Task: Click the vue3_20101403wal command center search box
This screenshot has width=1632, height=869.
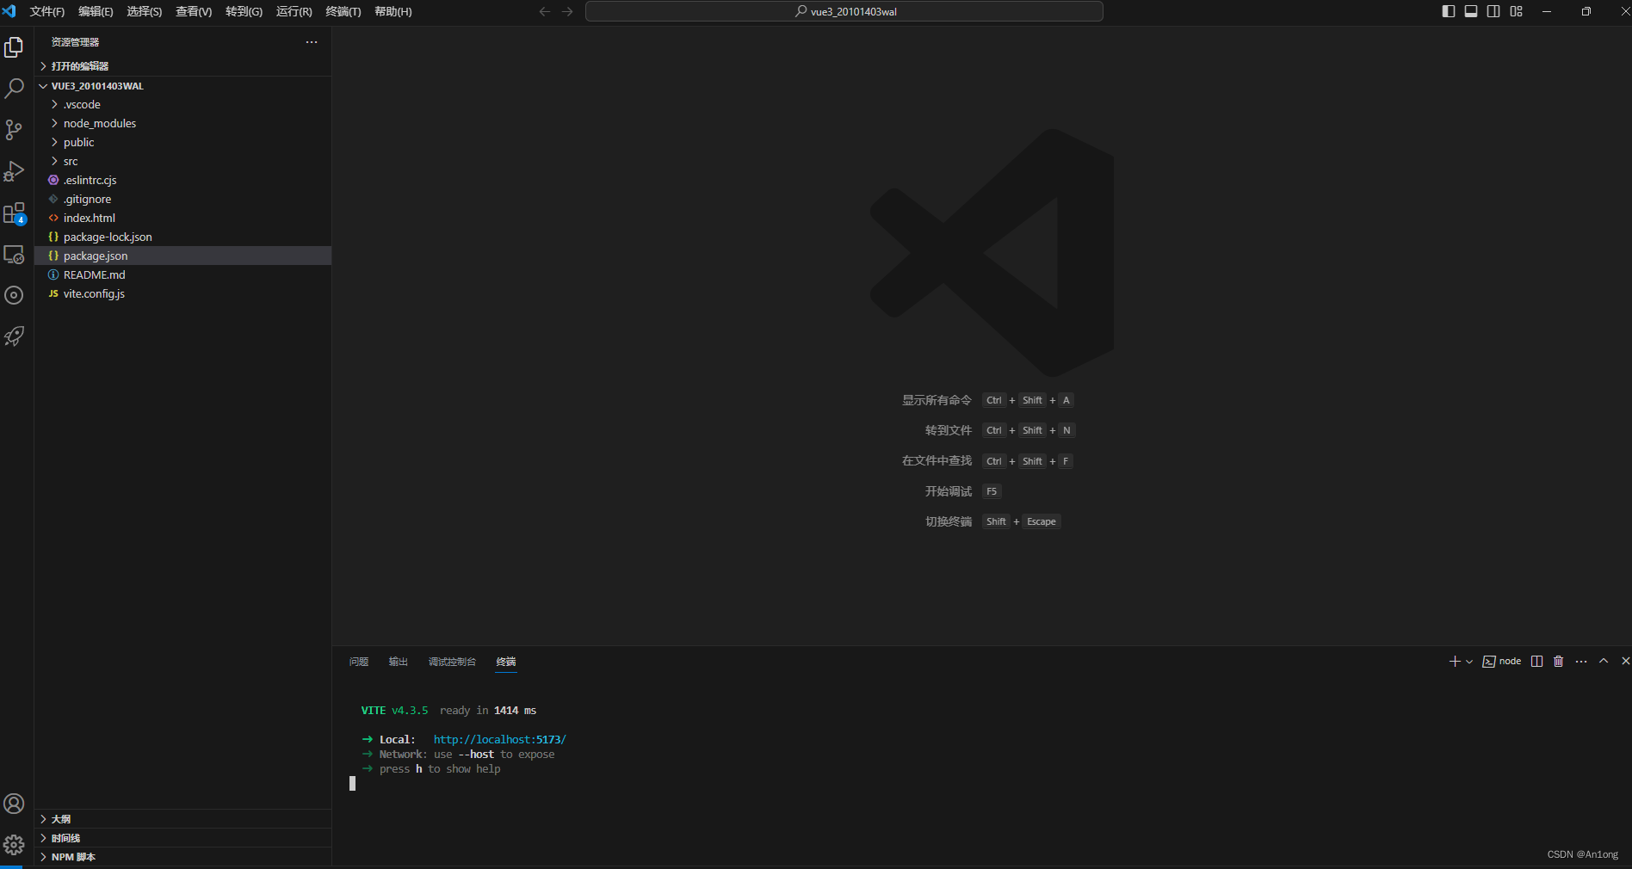Action: click(844, 11)
